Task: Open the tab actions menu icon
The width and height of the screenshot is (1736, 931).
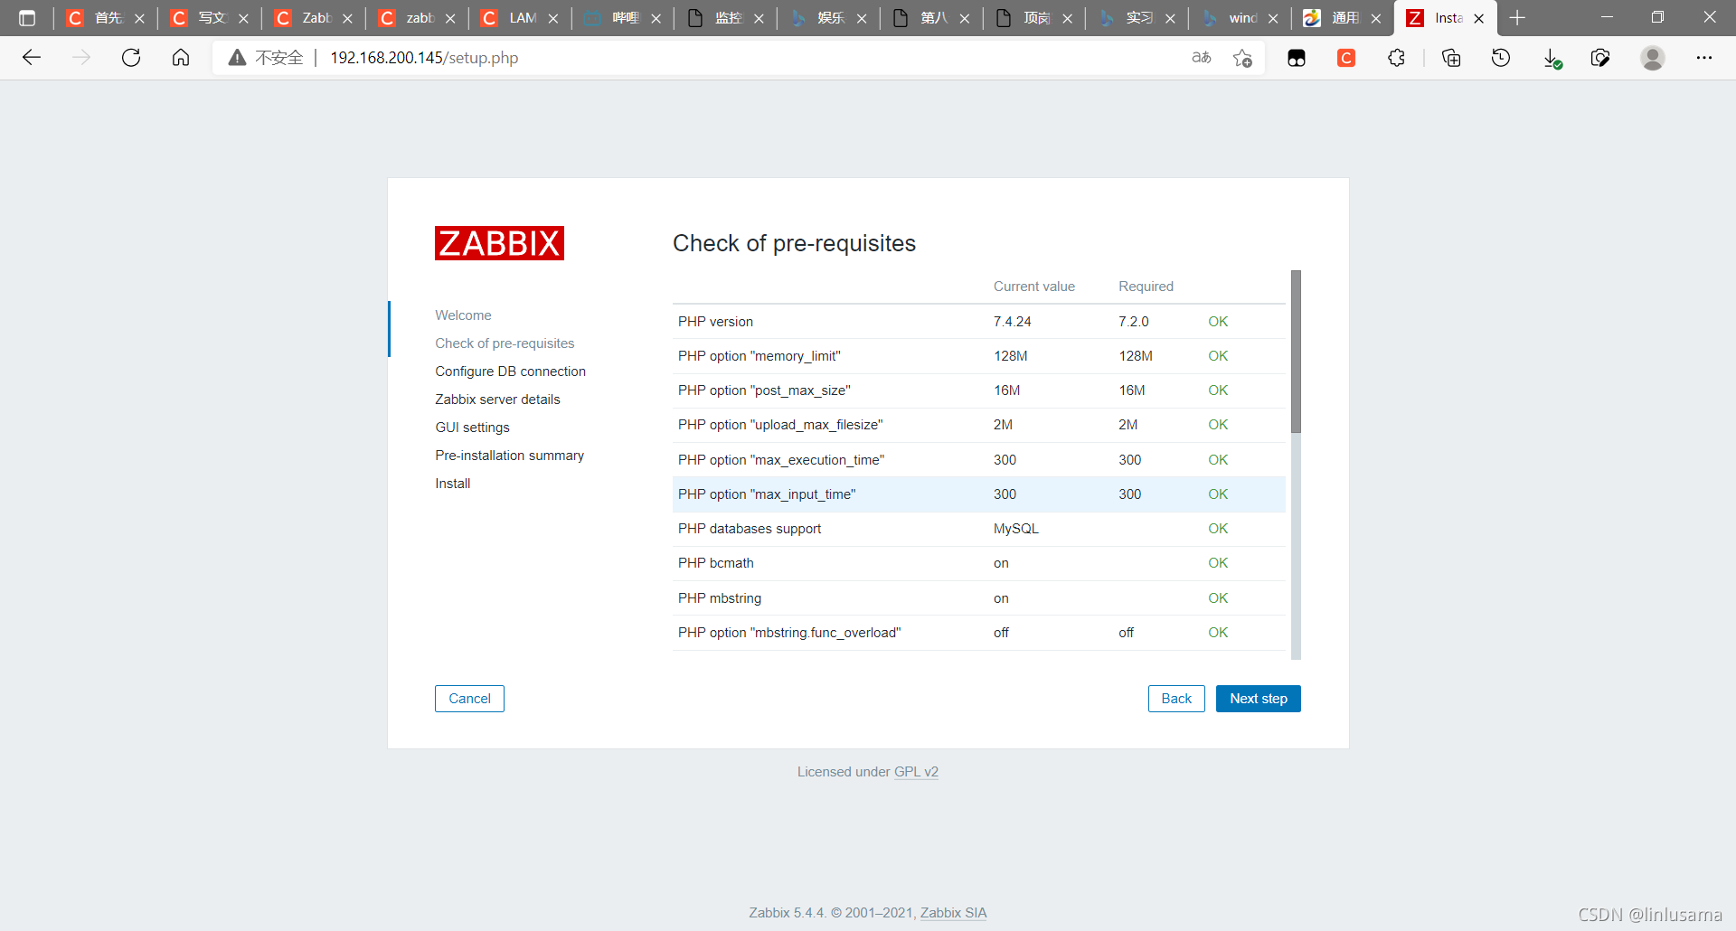Action: tap(27, 18)
